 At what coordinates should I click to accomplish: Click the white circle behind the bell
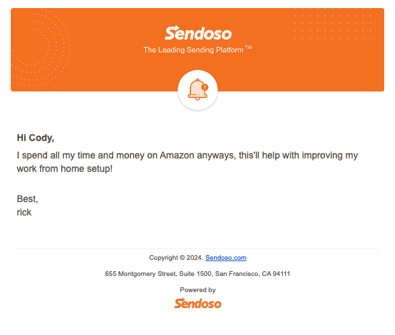click(198, 90)
